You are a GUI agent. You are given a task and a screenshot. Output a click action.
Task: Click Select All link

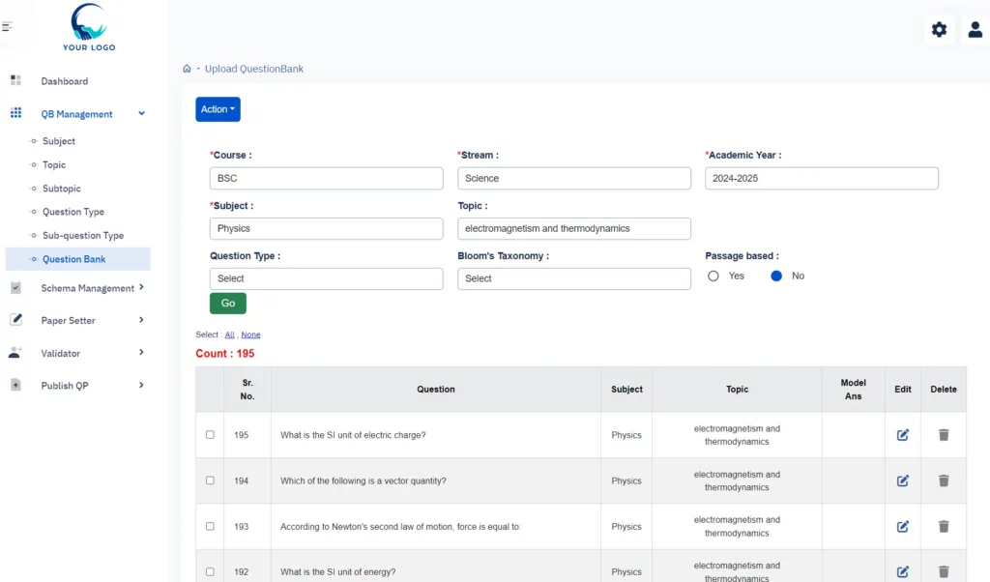229,335
